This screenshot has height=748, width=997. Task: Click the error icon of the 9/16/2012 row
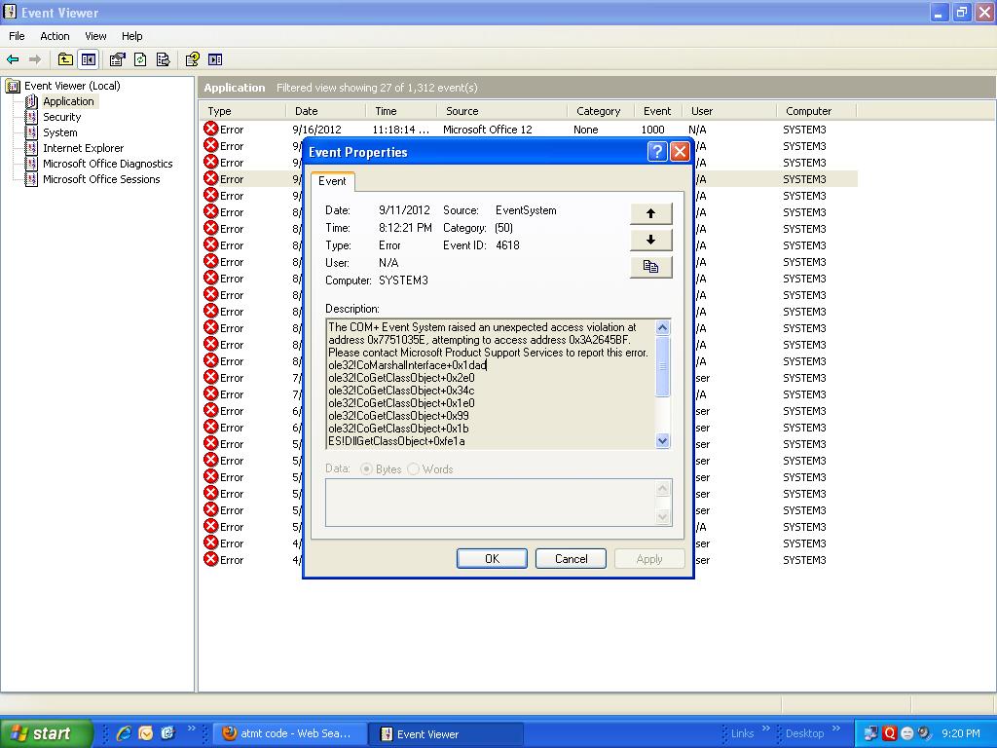click(211, 130)
